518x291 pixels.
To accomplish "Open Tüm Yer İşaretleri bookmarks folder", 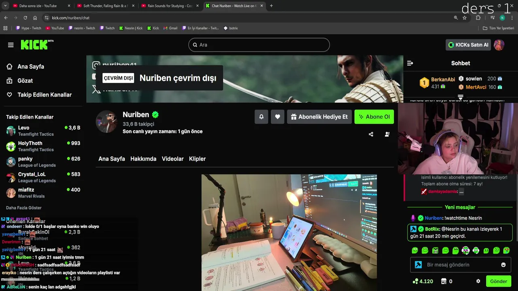I will [499, 28].
